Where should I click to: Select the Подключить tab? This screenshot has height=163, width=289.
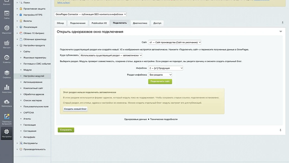pyautogui.click(x=120, y=23)
